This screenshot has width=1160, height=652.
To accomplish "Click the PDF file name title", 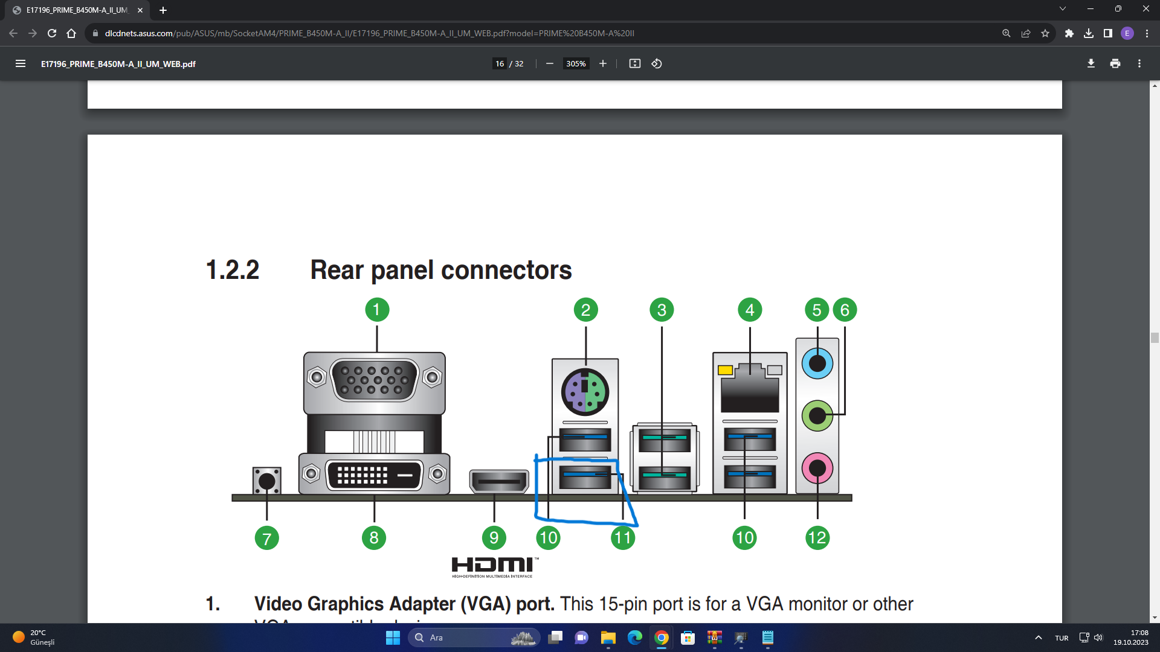I will point(118,64).
